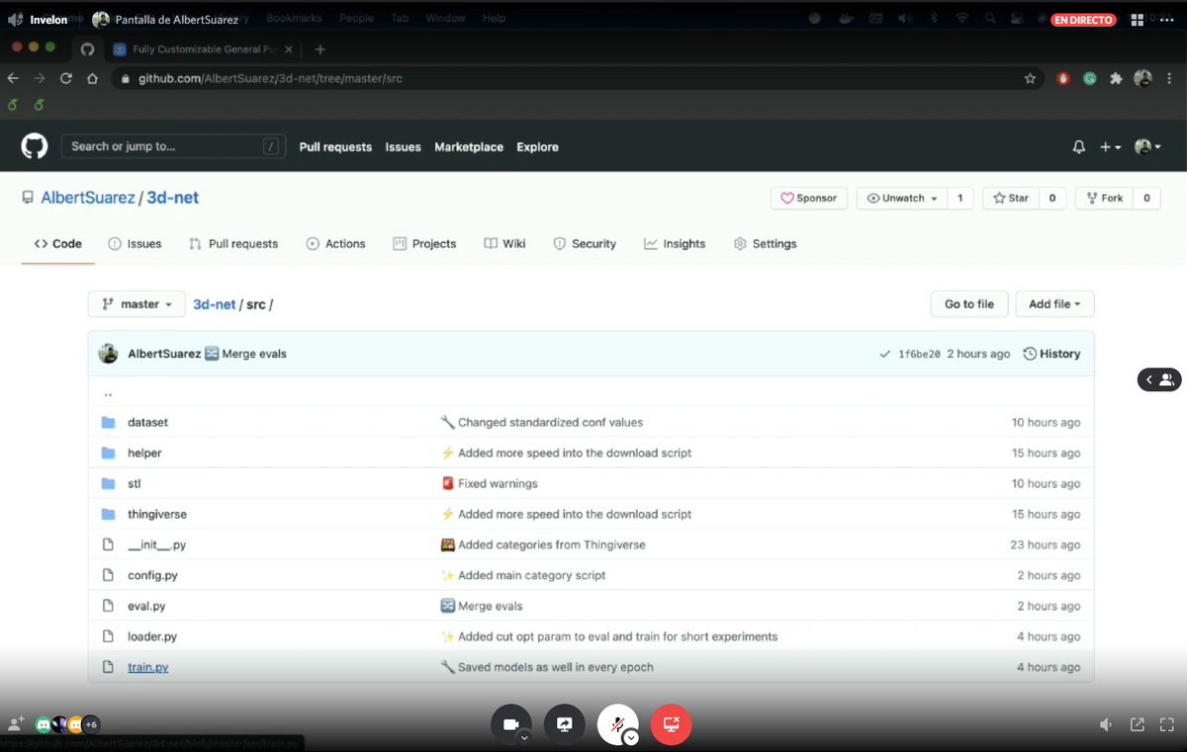Open the train.py file
This screenshot has height=752, width=1187.
tap(148, 667)
